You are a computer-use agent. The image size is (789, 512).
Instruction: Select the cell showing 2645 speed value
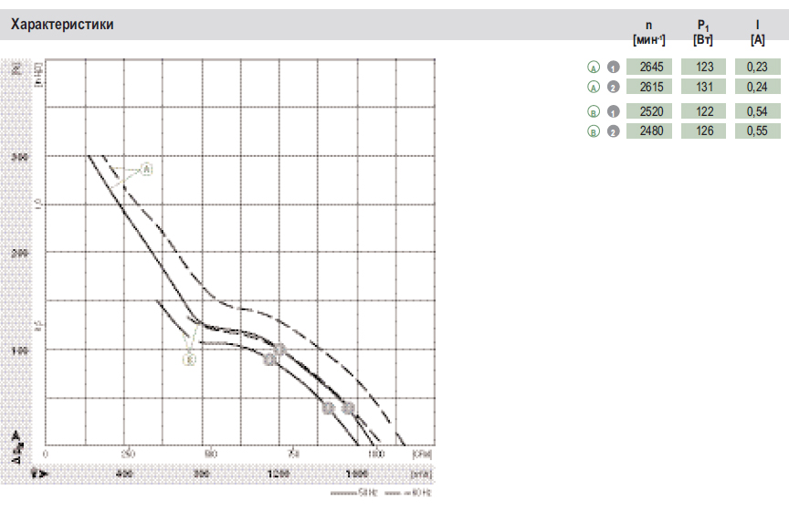pos(649,68)
